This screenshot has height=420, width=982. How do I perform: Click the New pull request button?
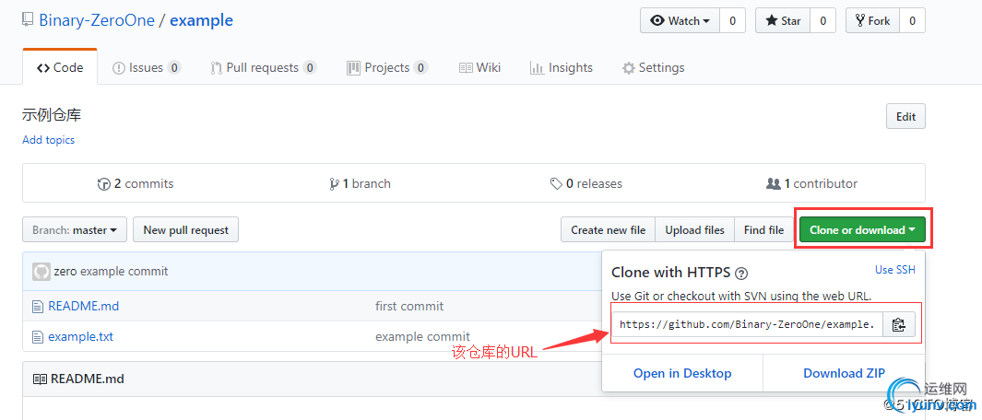coord(185,230)
